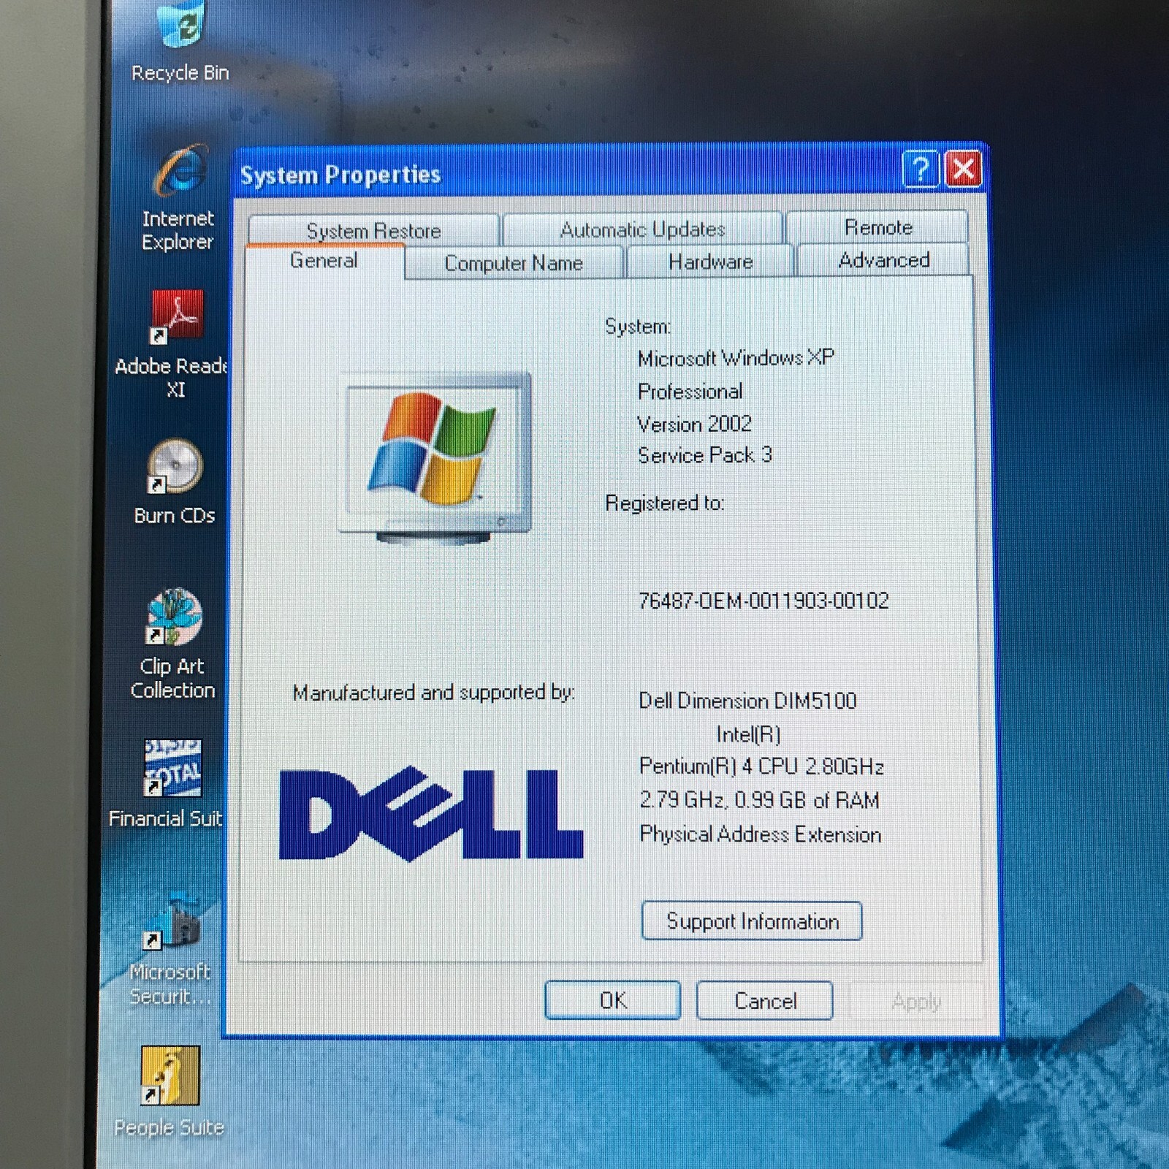Click '2.79 GHz, 0.99 GB of RAM' line

[759, 800]
